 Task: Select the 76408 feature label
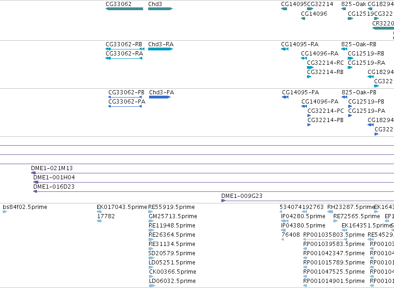[x=291, y=235]
